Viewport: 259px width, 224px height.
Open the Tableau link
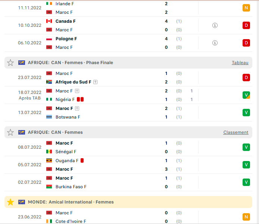(x=240, y=63)
